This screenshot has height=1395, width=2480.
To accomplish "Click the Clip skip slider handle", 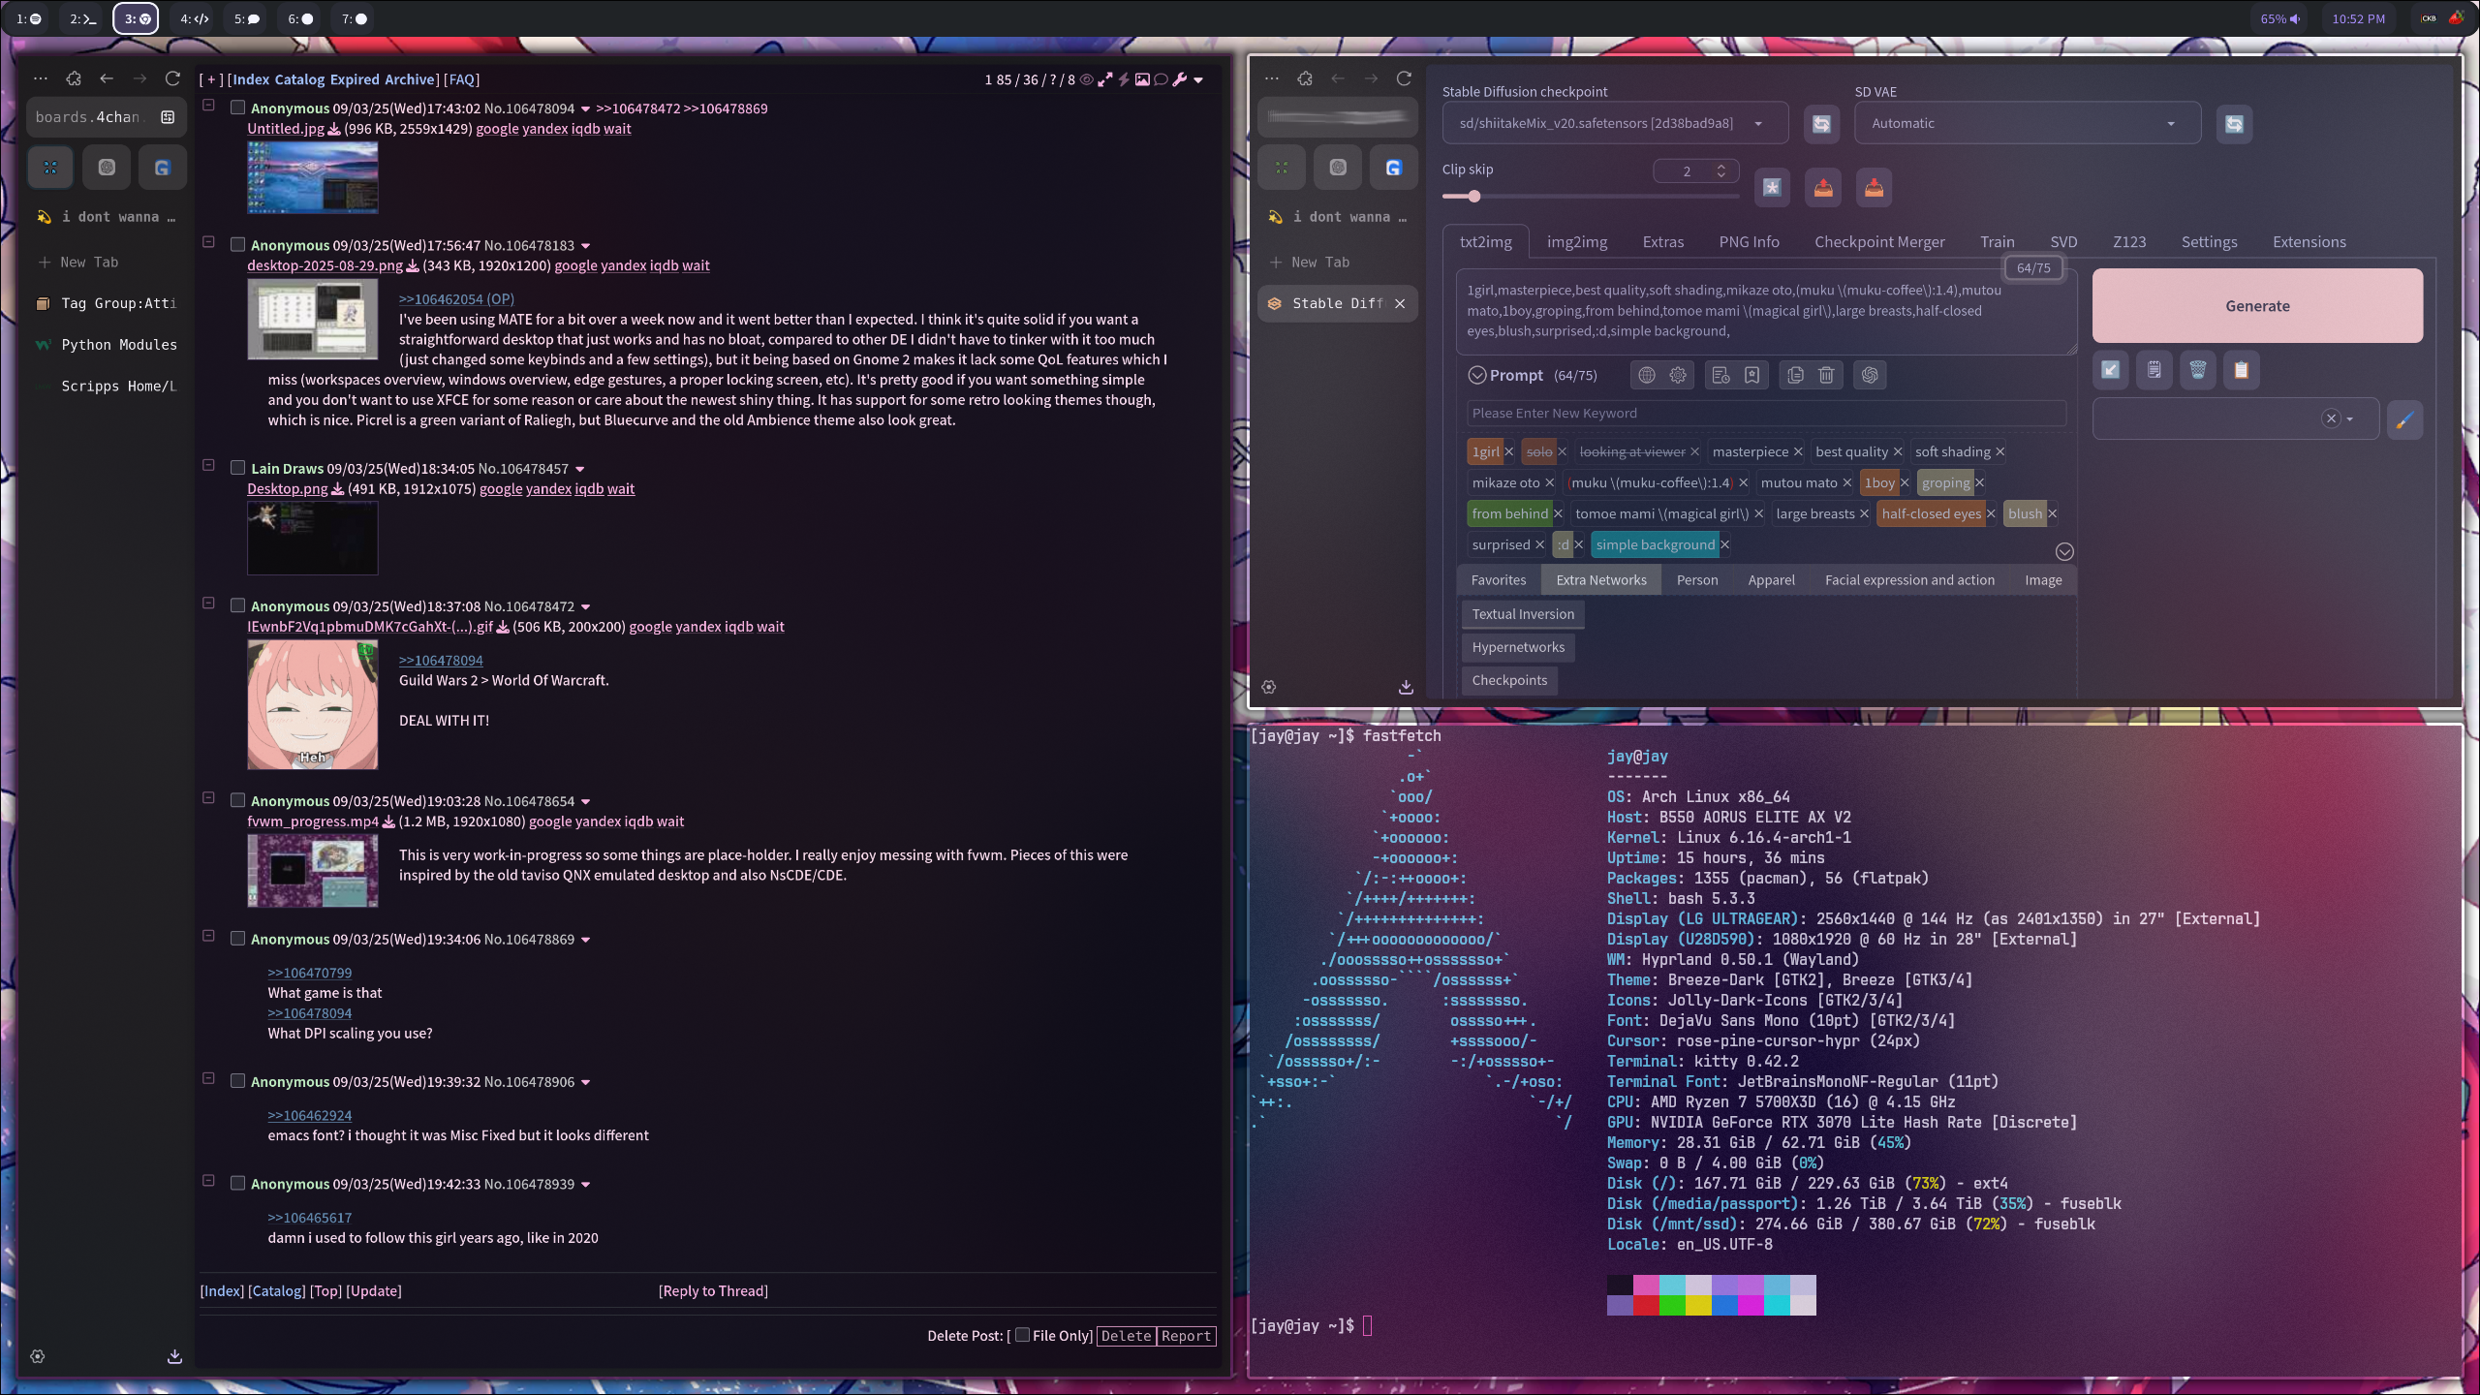I will 1473,197.
